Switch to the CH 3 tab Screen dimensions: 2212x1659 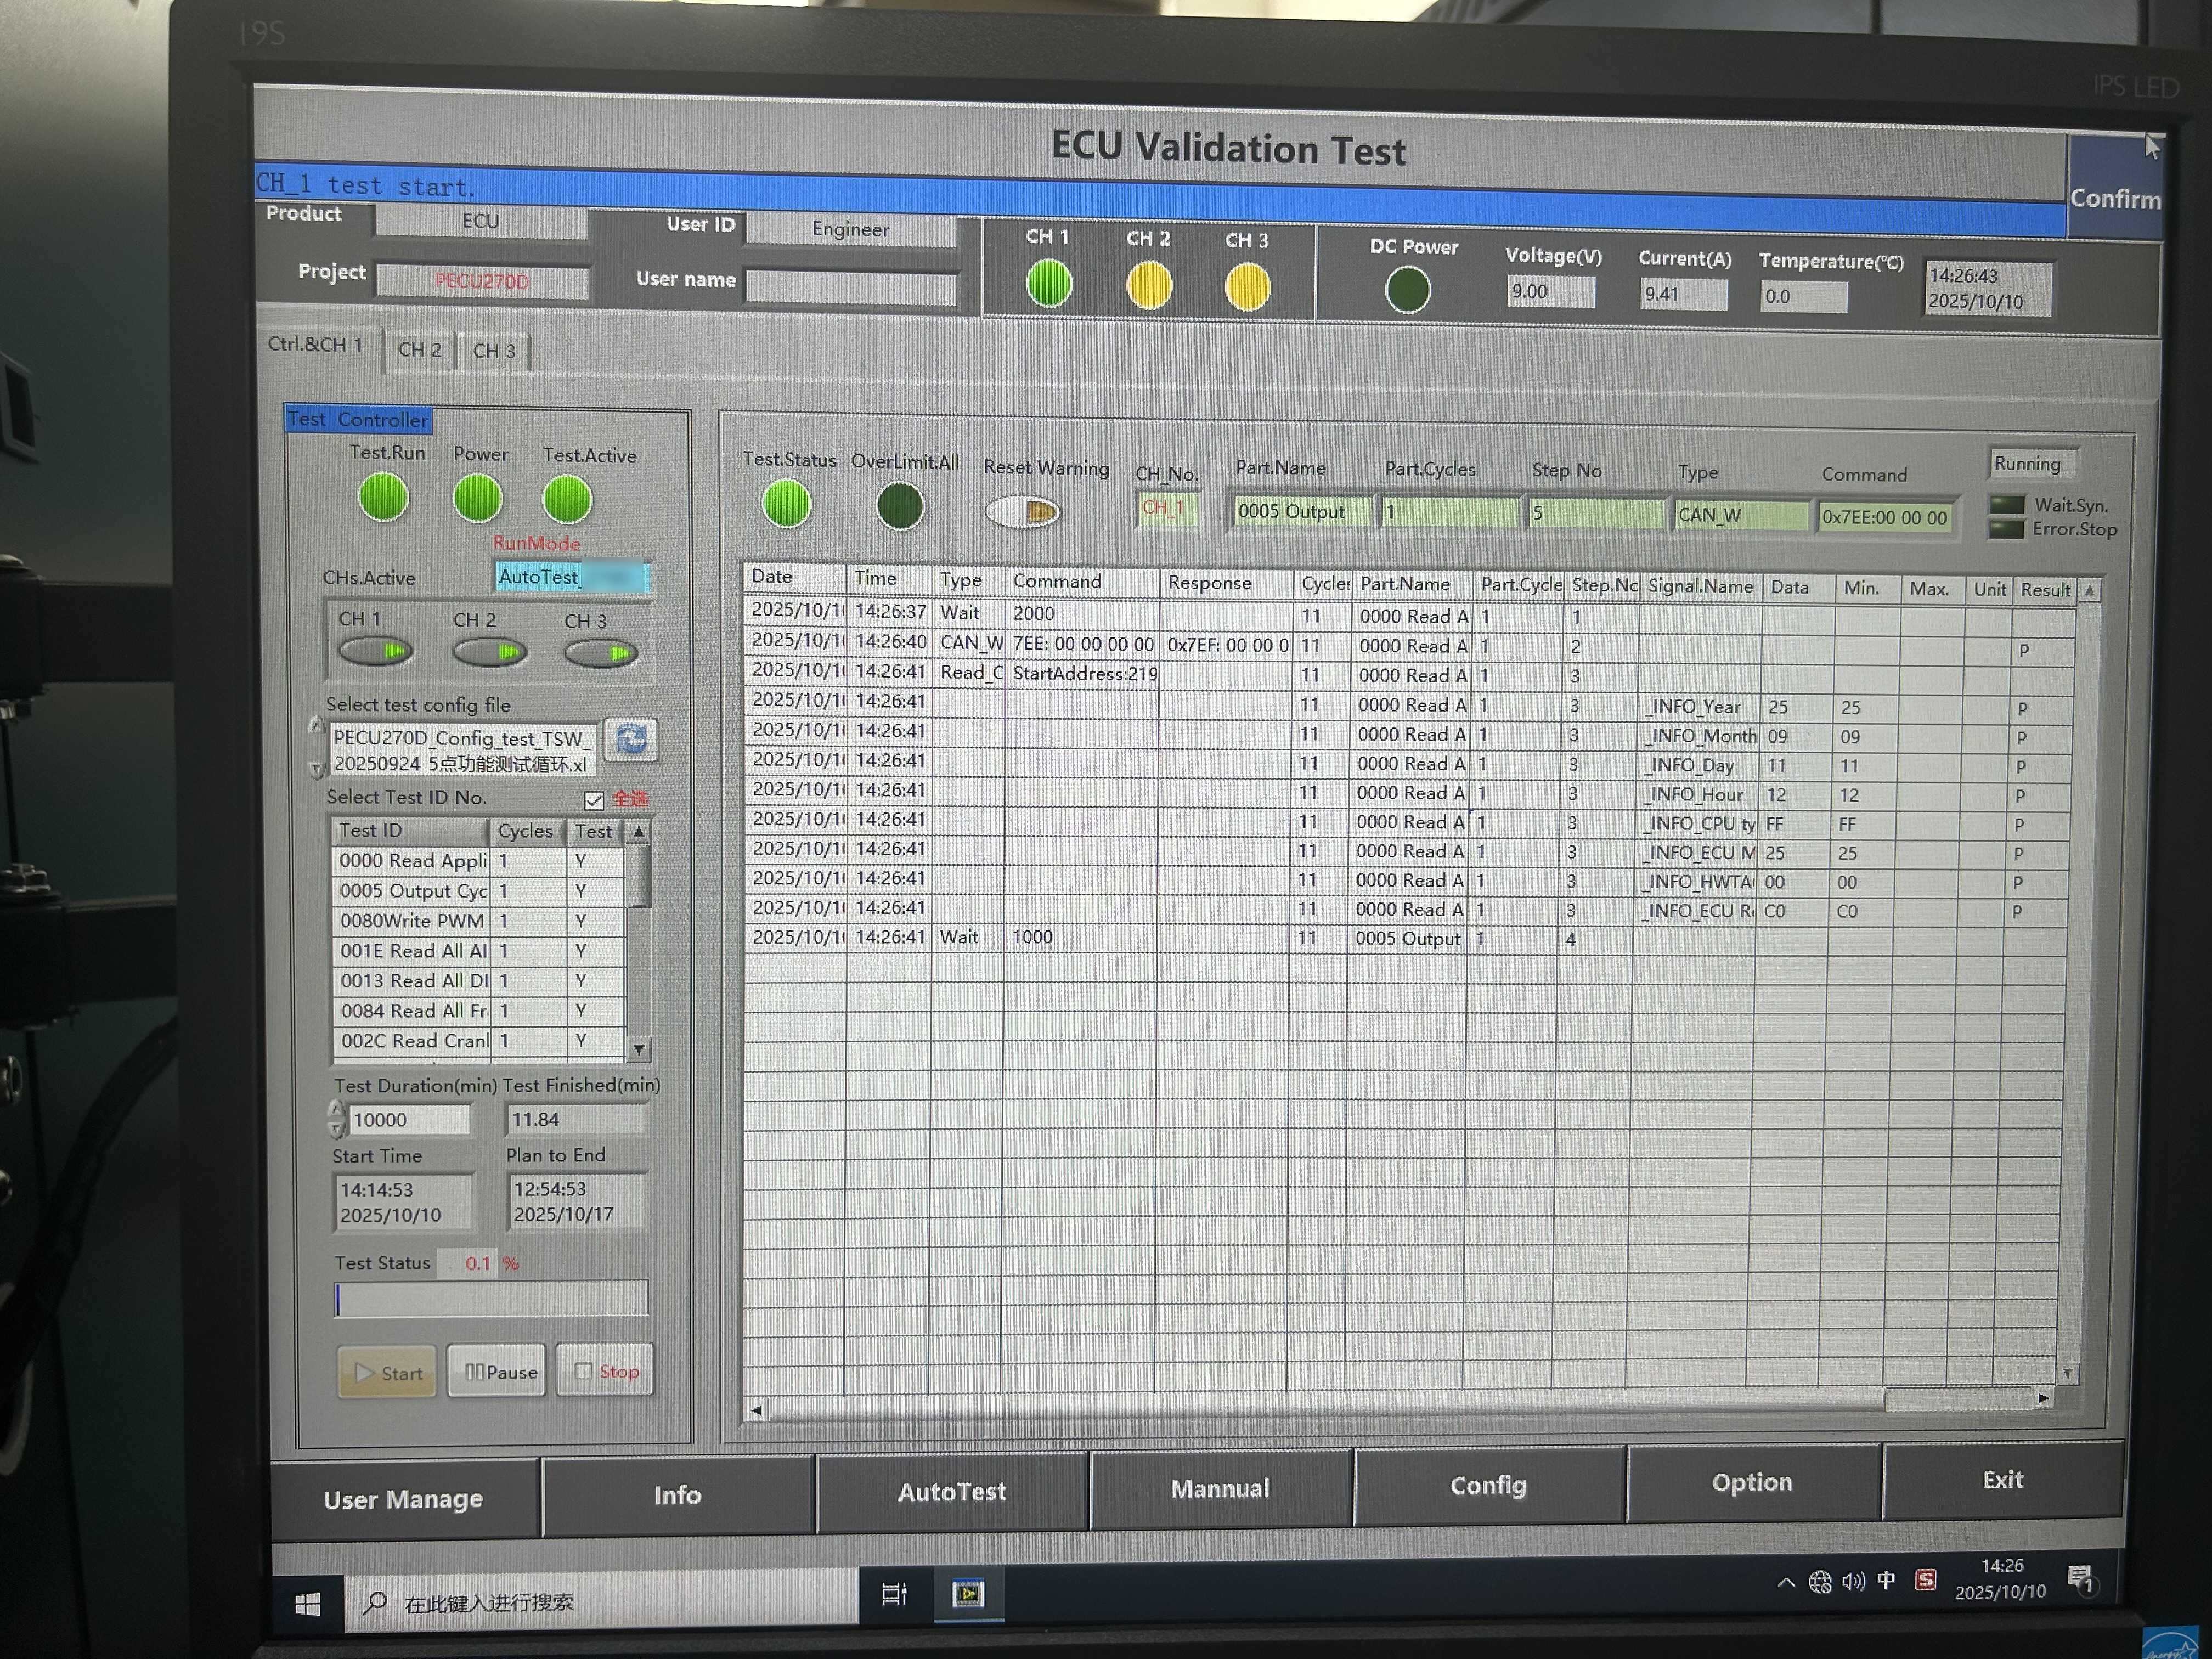point(494,351)
